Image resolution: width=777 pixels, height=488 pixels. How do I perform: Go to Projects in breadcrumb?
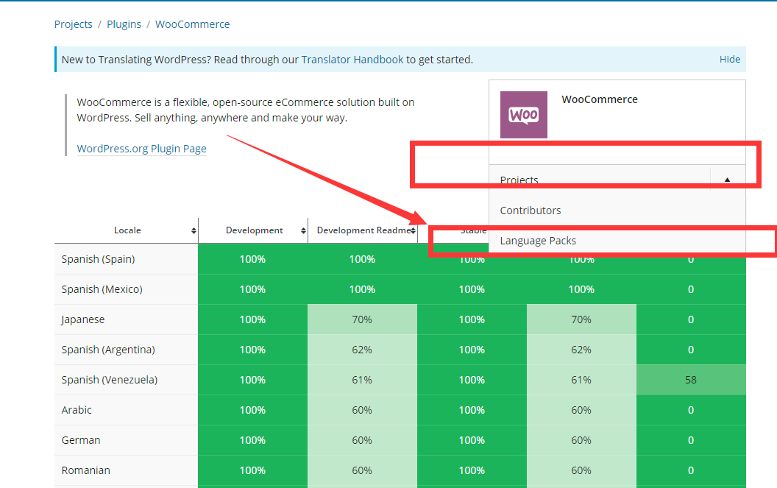click(73, 24)
